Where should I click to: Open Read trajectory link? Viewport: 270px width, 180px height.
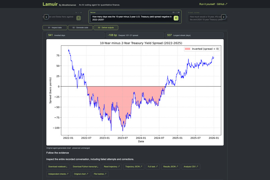112,167
